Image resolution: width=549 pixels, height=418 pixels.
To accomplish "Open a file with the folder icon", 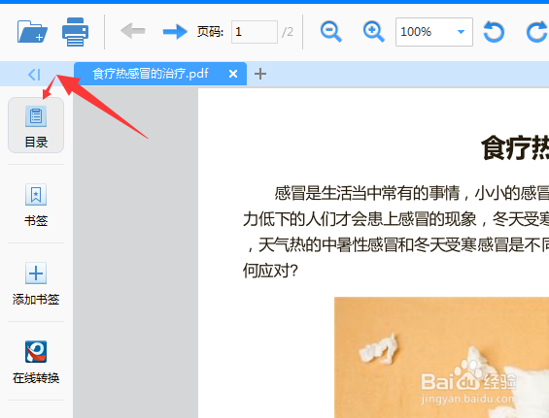I will (32, 31).
